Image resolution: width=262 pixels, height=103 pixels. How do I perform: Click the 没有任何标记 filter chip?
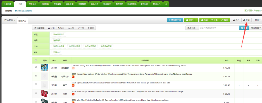point(59,34)
